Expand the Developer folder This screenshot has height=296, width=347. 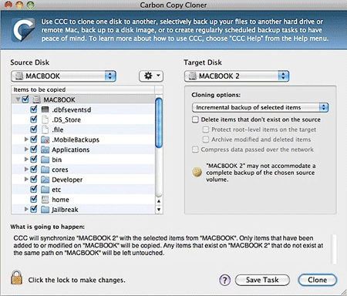pos(26,179)
